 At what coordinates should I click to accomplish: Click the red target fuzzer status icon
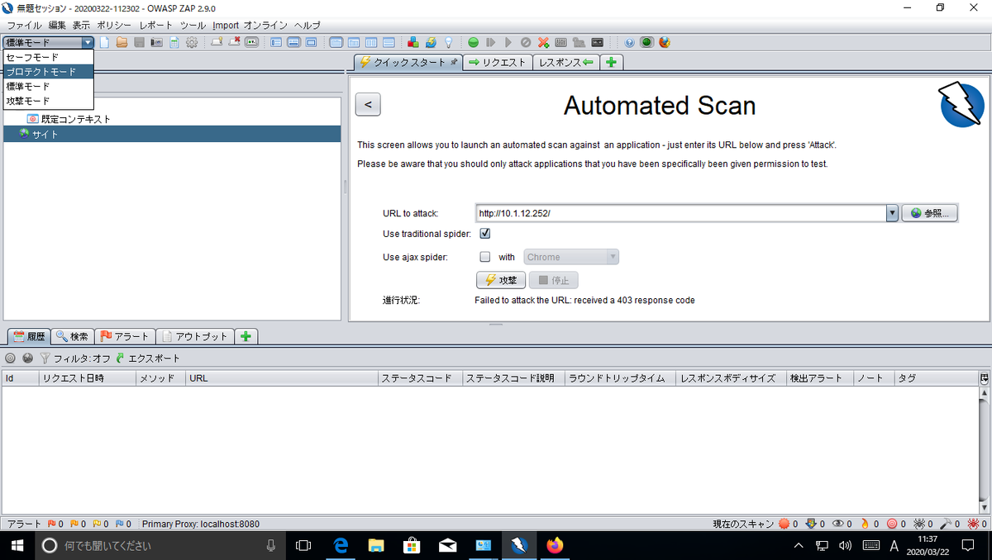[892, 524]
